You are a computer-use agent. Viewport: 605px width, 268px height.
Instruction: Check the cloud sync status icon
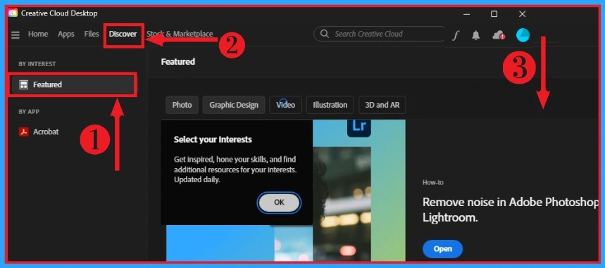tap(499, 35)
